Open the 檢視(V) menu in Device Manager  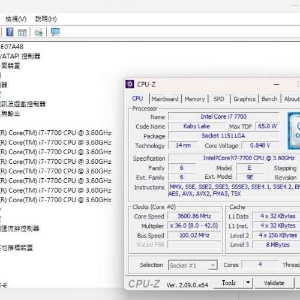click(x=16, y=19)
